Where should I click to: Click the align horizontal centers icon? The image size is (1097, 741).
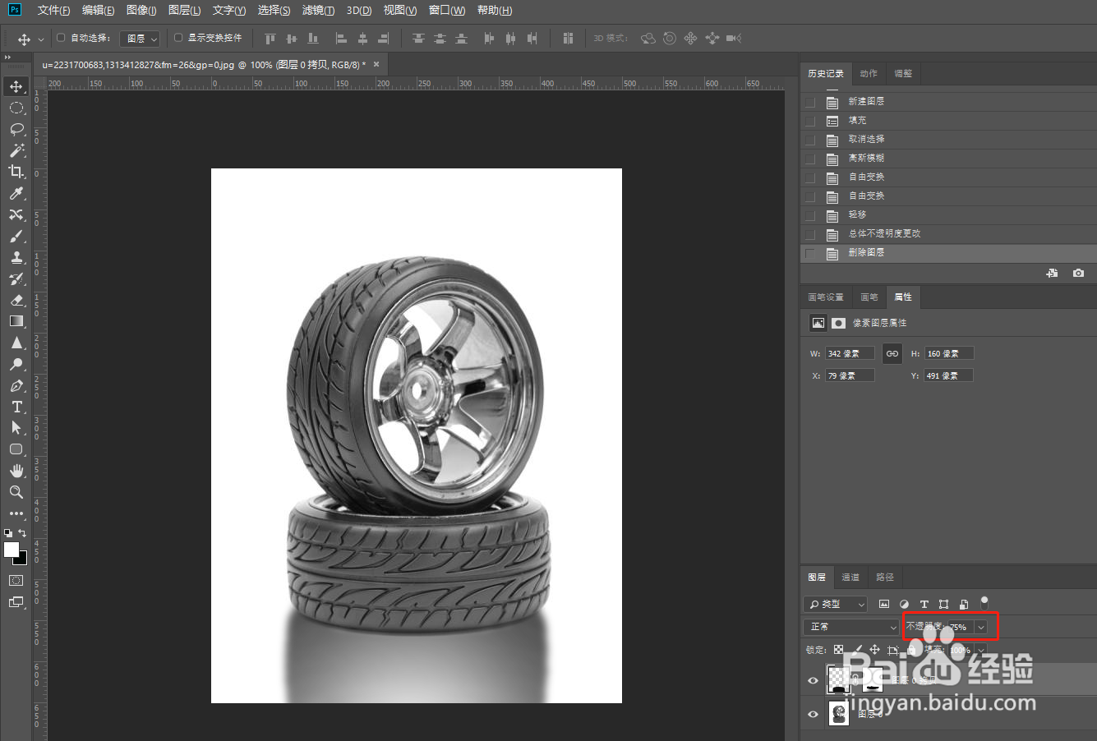click(x=362, y=39)
